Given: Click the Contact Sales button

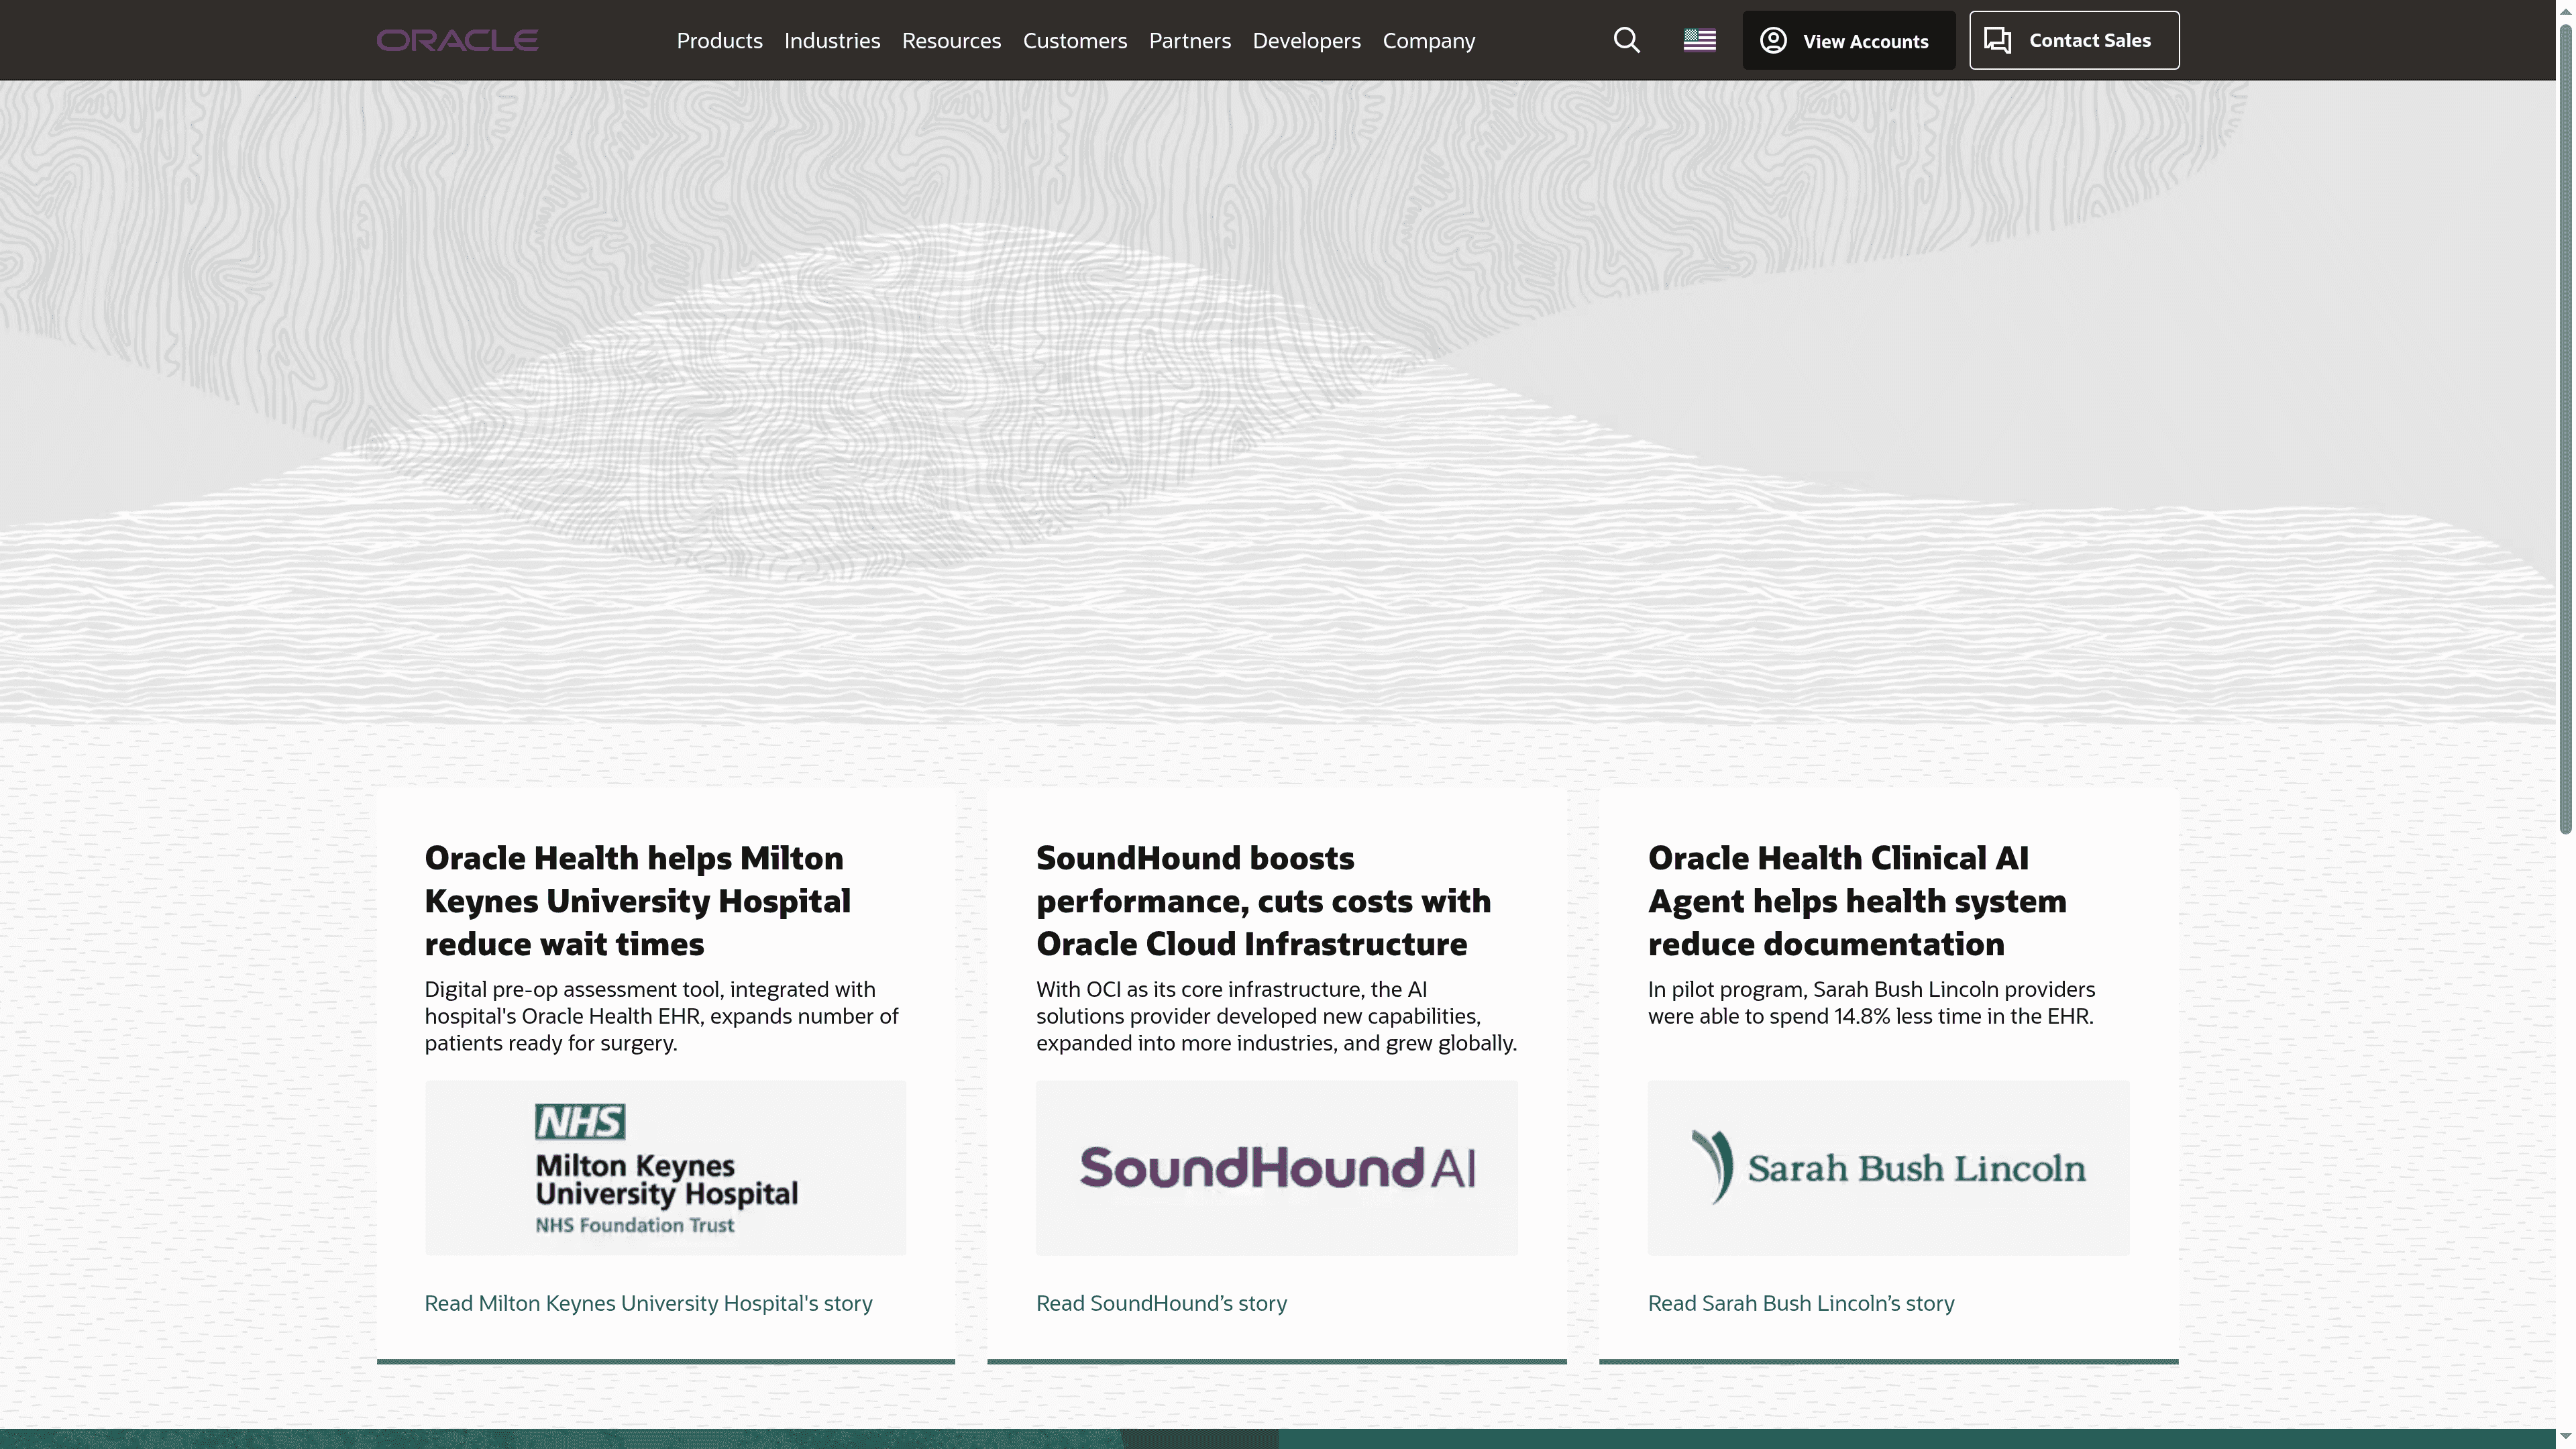Looking at the screenshot, I should coord(2073,40).
